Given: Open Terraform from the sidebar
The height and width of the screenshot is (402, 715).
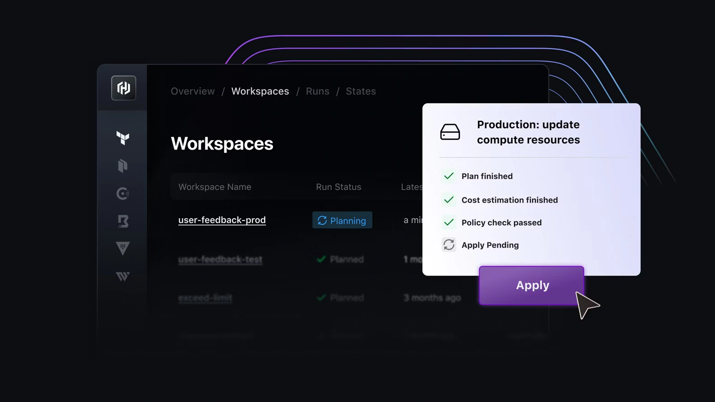Looking at the screenshot, I should click(123, 138).
